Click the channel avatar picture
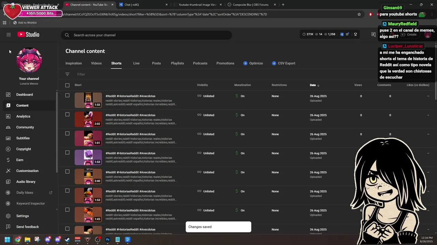437x245 pixels. pyautogui.click(x=29, y=60)
